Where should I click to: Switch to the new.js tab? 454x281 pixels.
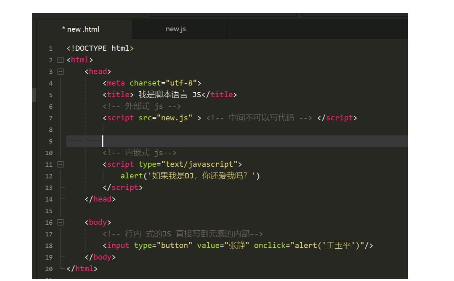click(x=175, y=29)
